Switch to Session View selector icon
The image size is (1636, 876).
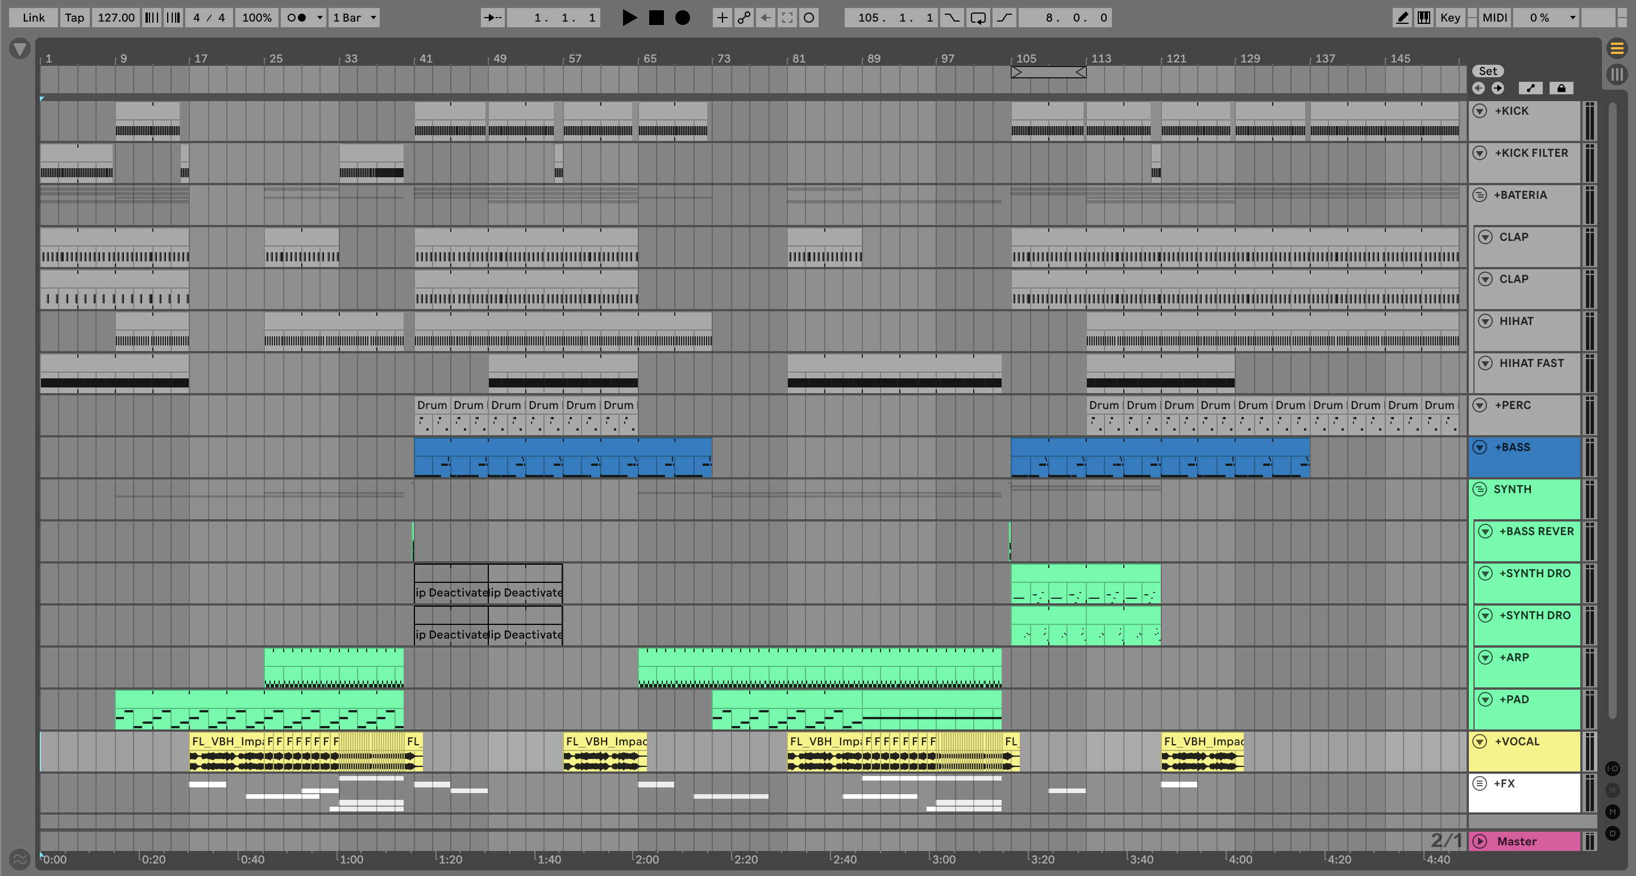pyautogui.click(x=1617, y=74)
